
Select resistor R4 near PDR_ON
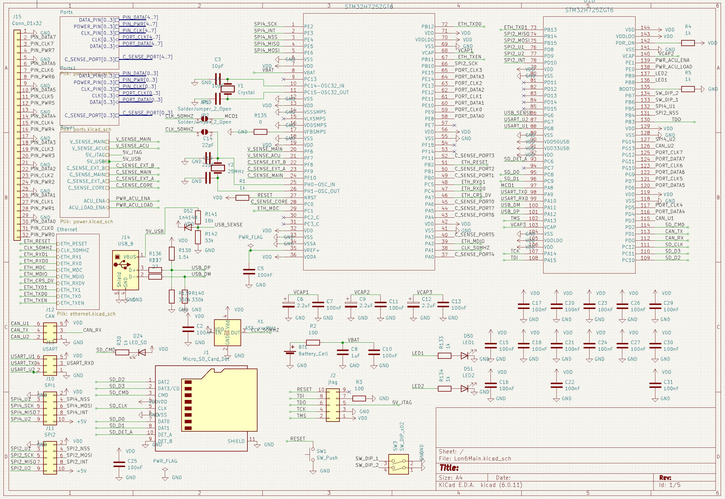pos(688,43)
